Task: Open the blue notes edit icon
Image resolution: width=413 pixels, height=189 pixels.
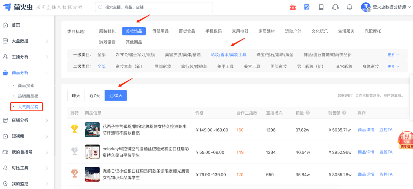Action: (307, 7)
